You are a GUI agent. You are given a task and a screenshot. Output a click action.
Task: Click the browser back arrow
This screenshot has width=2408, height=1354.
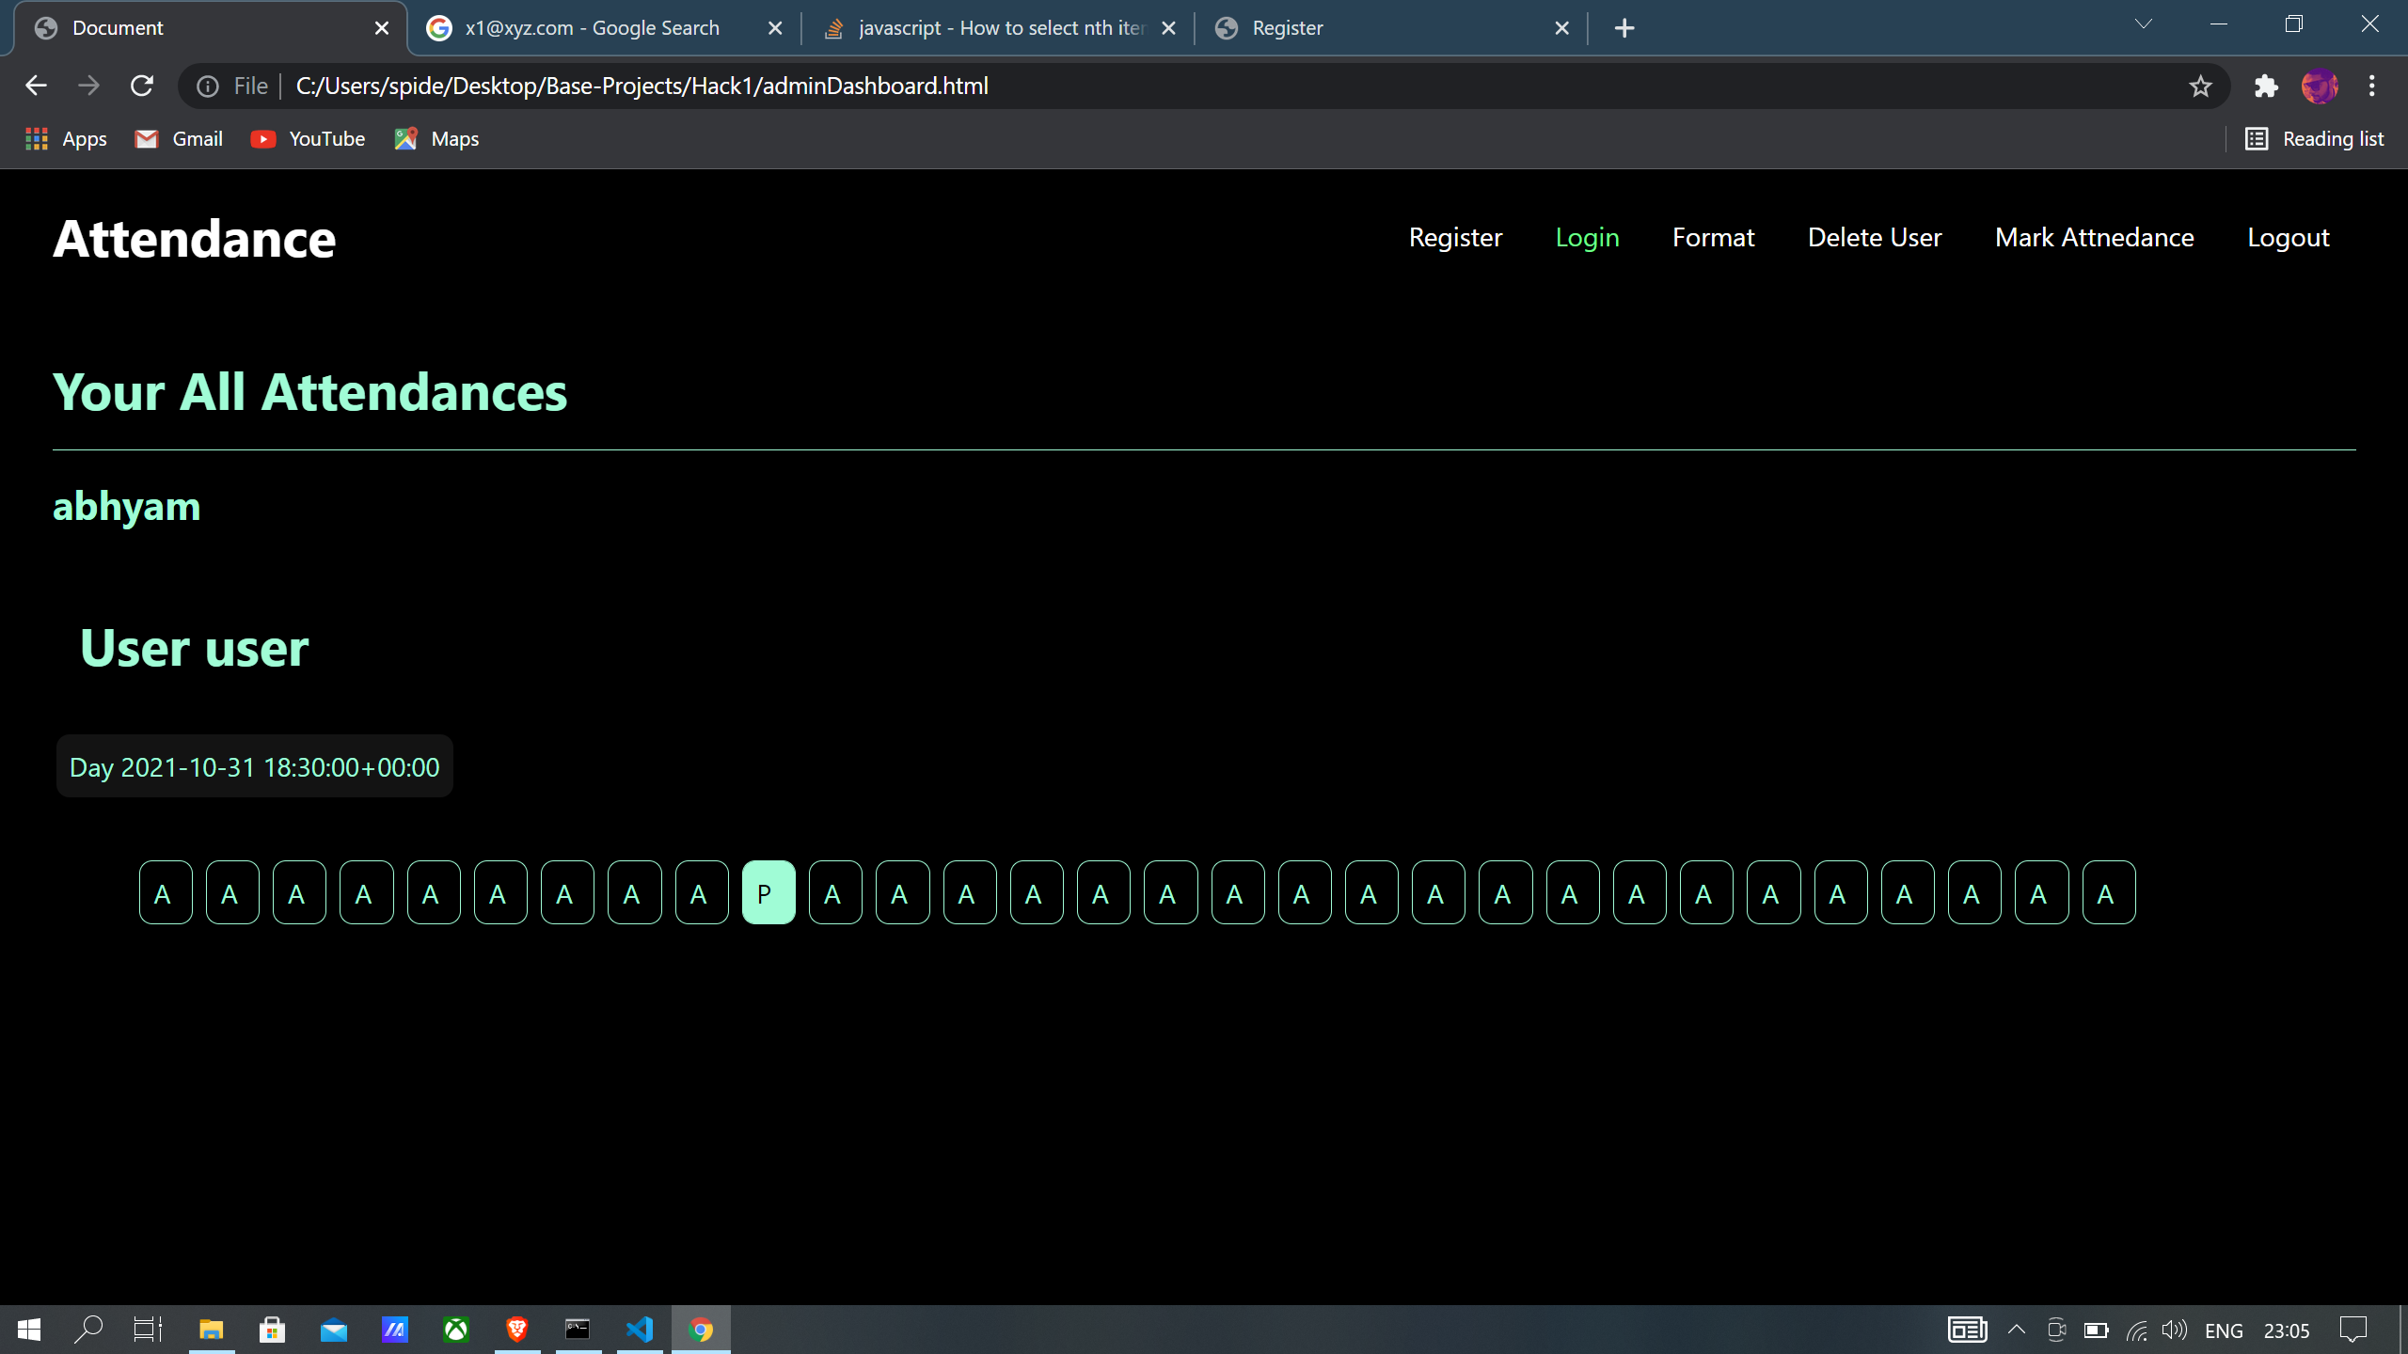36,86
